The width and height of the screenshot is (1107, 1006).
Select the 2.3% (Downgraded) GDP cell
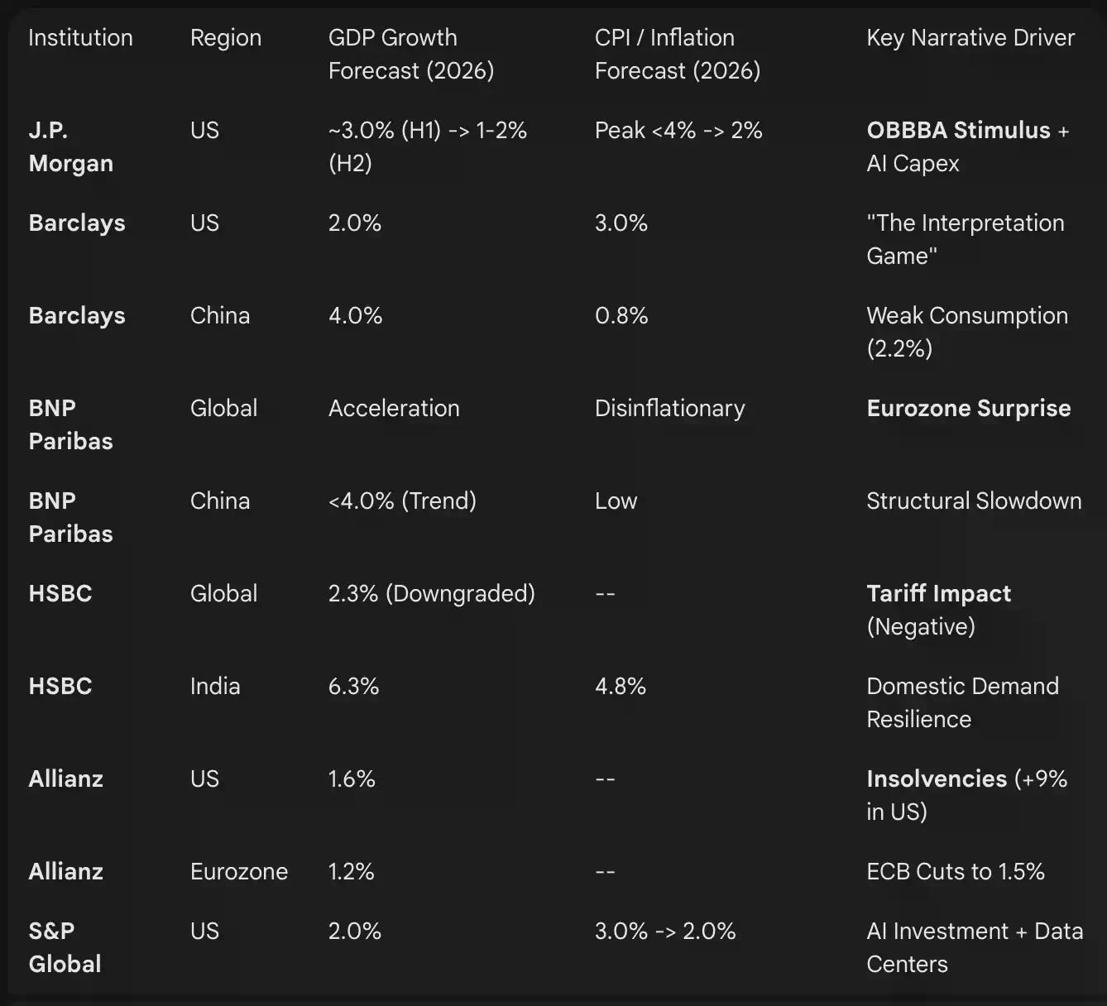coord(431,594)
